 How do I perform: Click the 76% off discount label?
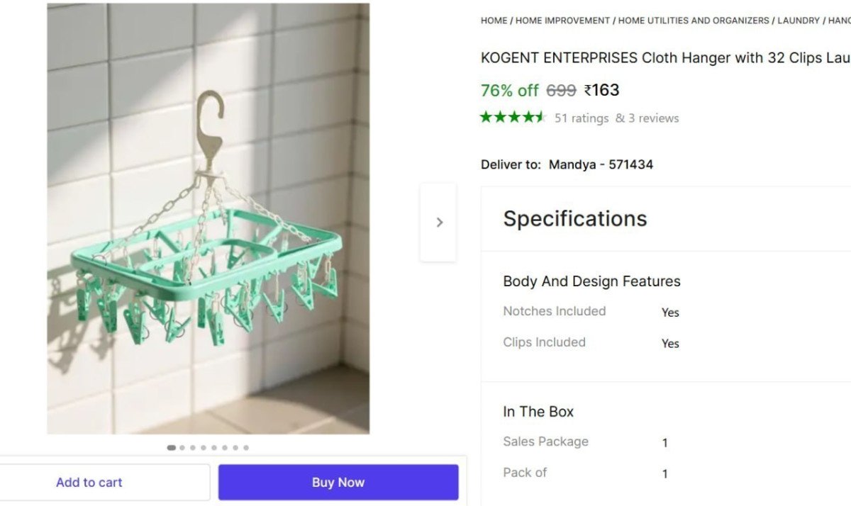[x=510, y=91]
